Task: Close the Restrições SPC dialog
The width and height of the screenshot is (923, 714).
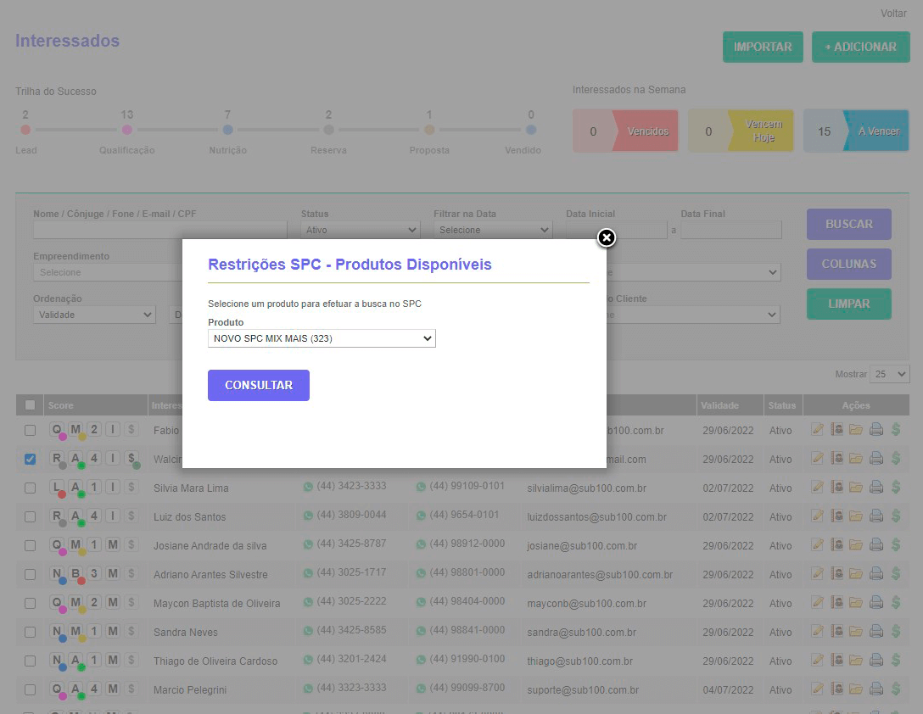Action: 606,238
